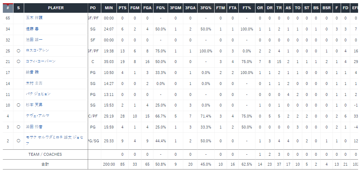The image size is (362, 172).
Task: Sort table by PTS column header
Action: click(x=123, y=8)
